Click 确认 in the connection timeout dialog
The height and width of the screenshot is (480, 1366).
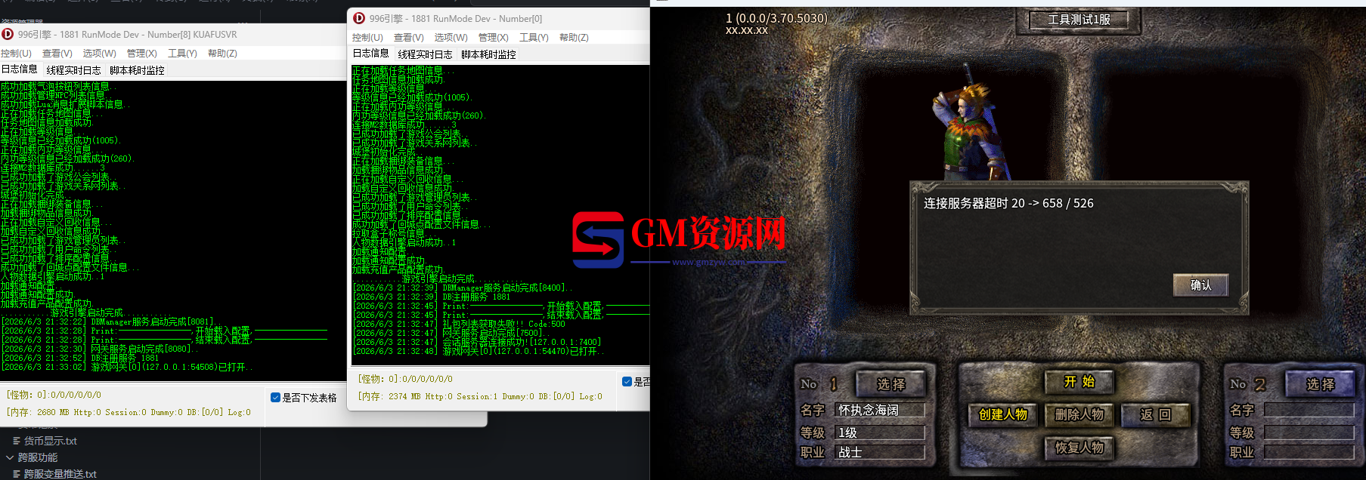[x=1200, y=285]
